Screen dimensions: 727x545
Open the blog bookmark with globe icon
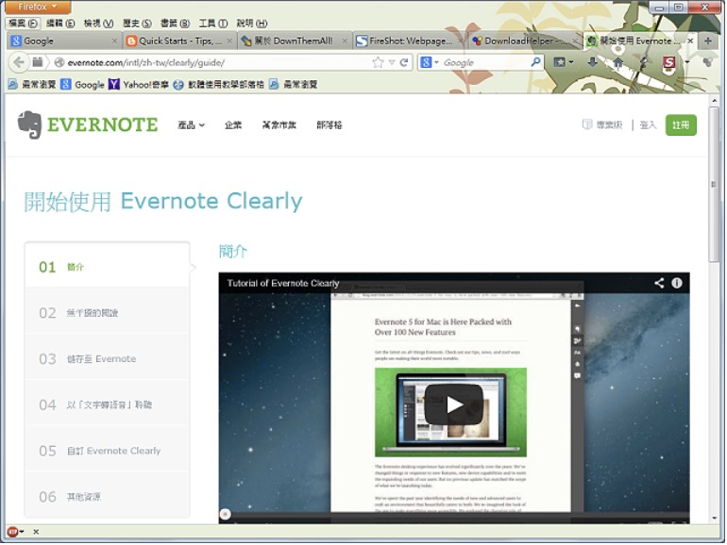[219, 84]
